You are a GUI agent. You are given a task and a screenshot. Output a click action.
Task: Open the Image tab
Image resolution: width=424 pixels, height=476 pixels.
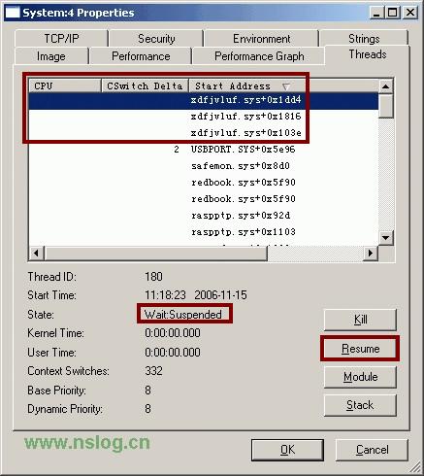coord(51,56)
